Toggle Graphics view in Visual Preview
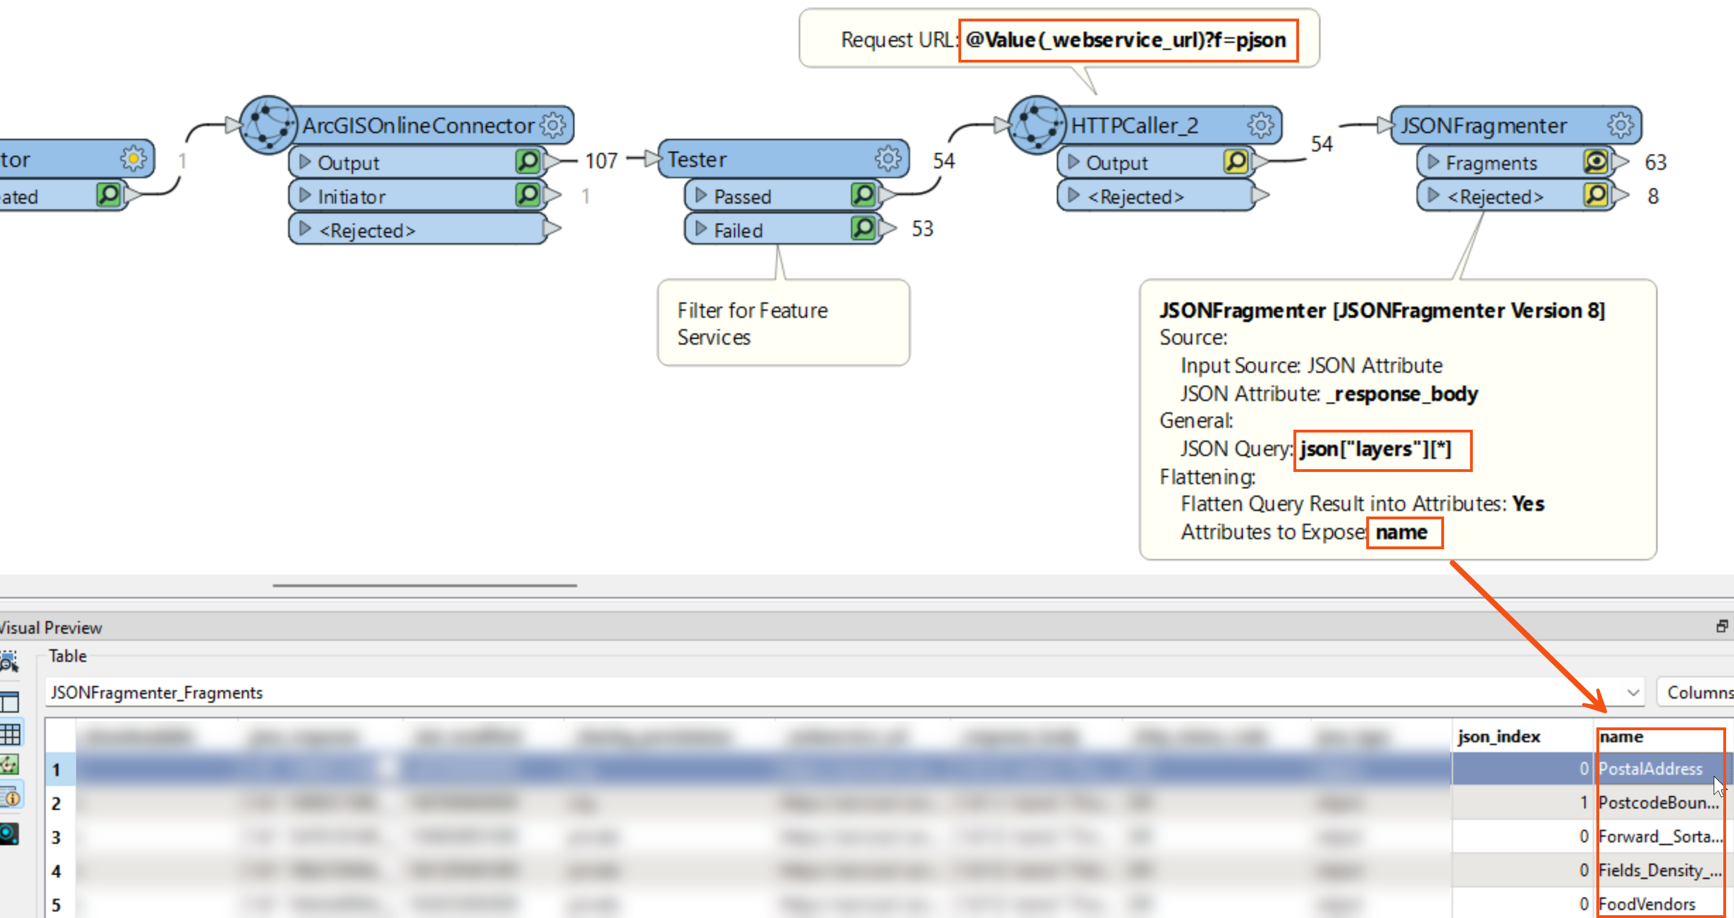The height and width of the screenshot is (918, 1734). pyautogui.click(x=10, y=765)
